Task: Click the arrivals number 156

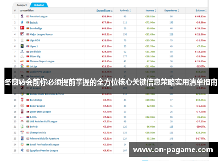Action: 125,34
